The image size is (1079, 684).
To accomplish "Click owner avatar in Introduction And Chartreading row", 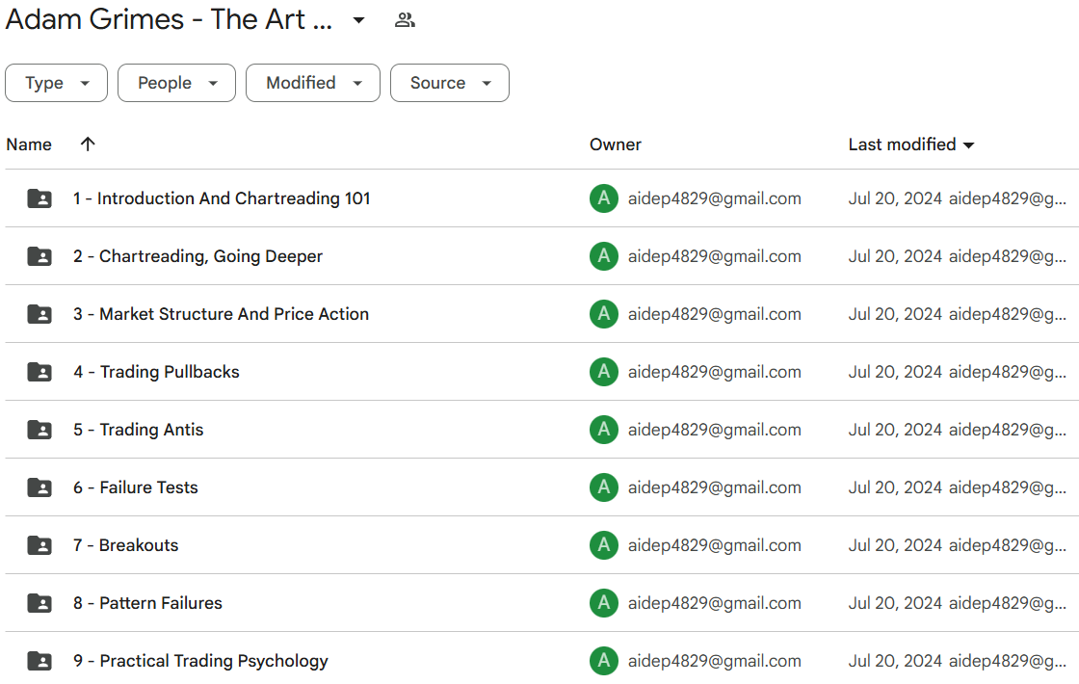I will 603,198.
